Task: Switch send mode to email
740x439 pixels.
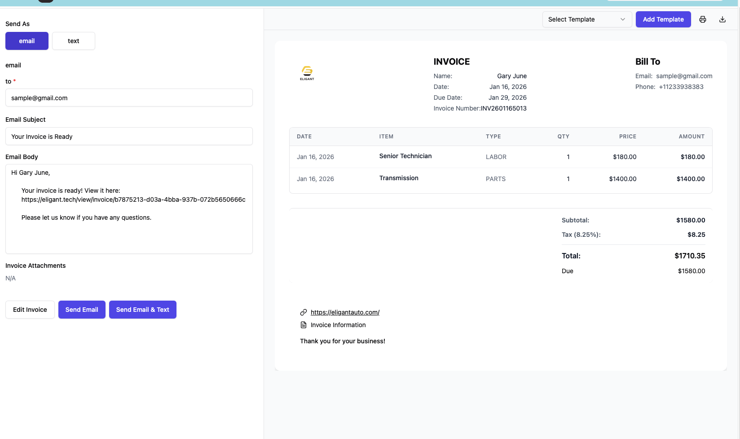Action: tap(27, 41)
